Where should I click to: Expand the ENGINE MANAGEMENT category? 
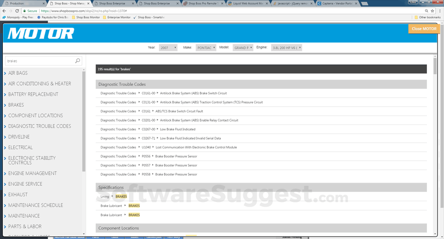[32, 173]
